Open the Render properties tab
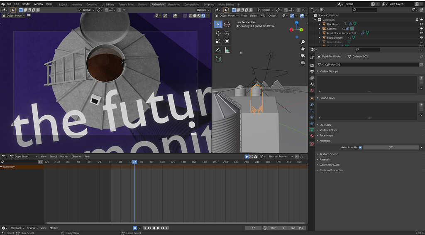 coord(312,65)
